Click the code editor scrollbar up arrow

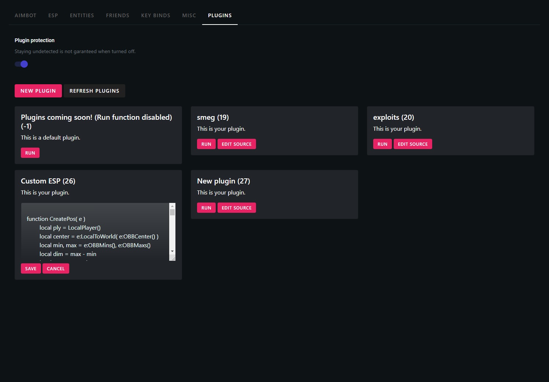[172, 206]
